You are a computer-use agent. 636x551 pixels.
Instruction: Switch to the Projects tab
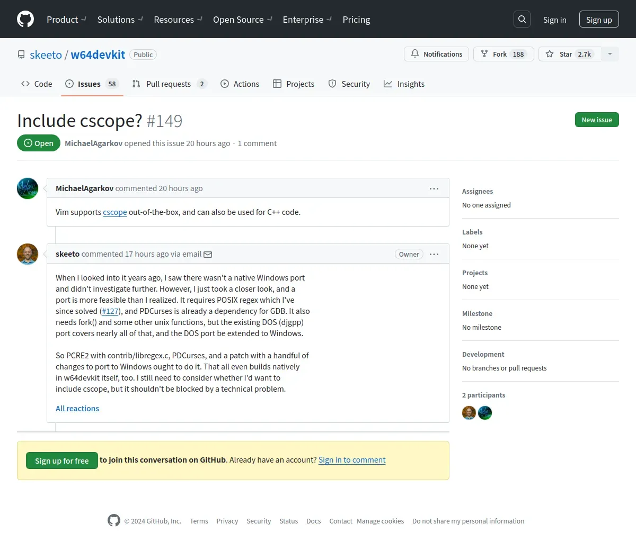(294, 84)
